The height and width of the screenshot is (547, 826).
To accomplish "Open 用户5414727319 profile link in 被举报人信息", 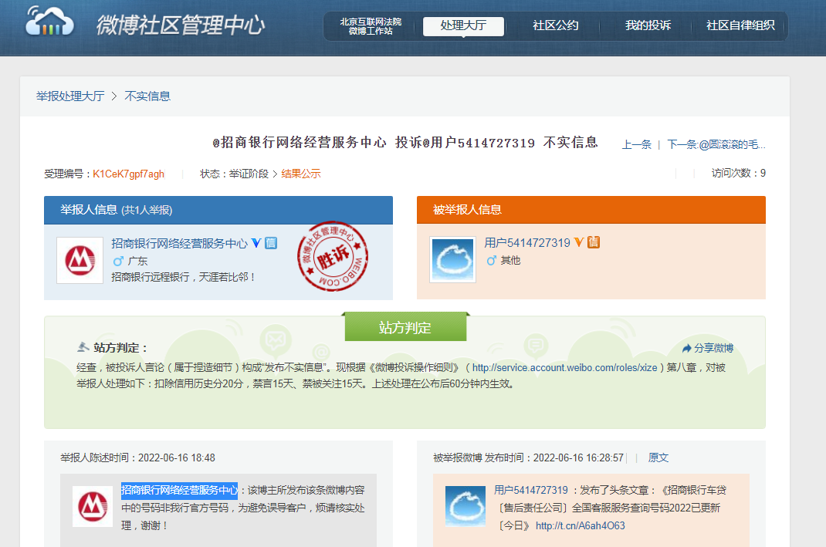I will pyautogui.click(x=526, y=243).
